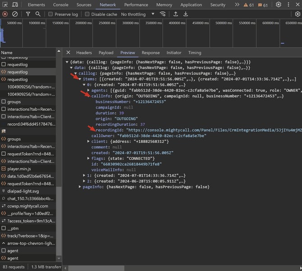Screen dimensions: 302x271
Task: Expand the flags object
Action: tap(88, 158)
